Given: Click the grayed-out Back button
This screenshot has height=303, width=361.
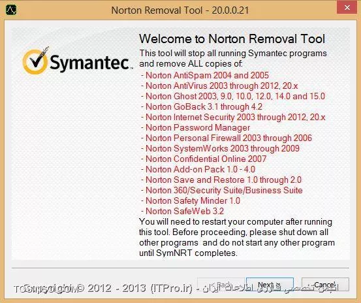Looking at the screenshot, I should pyautogui.click(x=221, y=284).
